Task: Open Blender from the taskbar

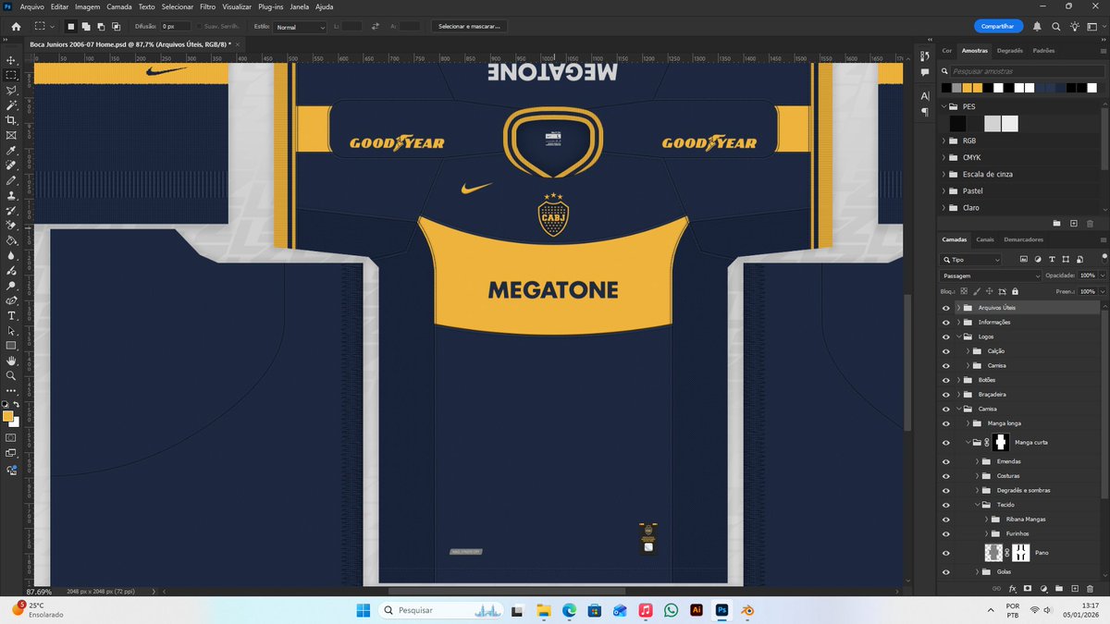Action: pyautogui.click(x=746, y=610)
